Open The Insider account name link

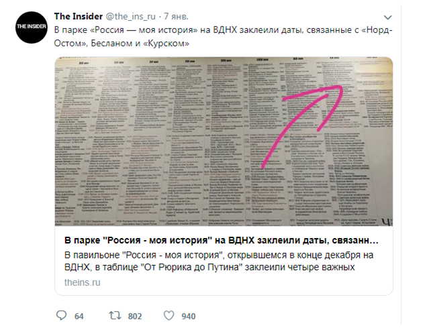(x=79, y=17)
